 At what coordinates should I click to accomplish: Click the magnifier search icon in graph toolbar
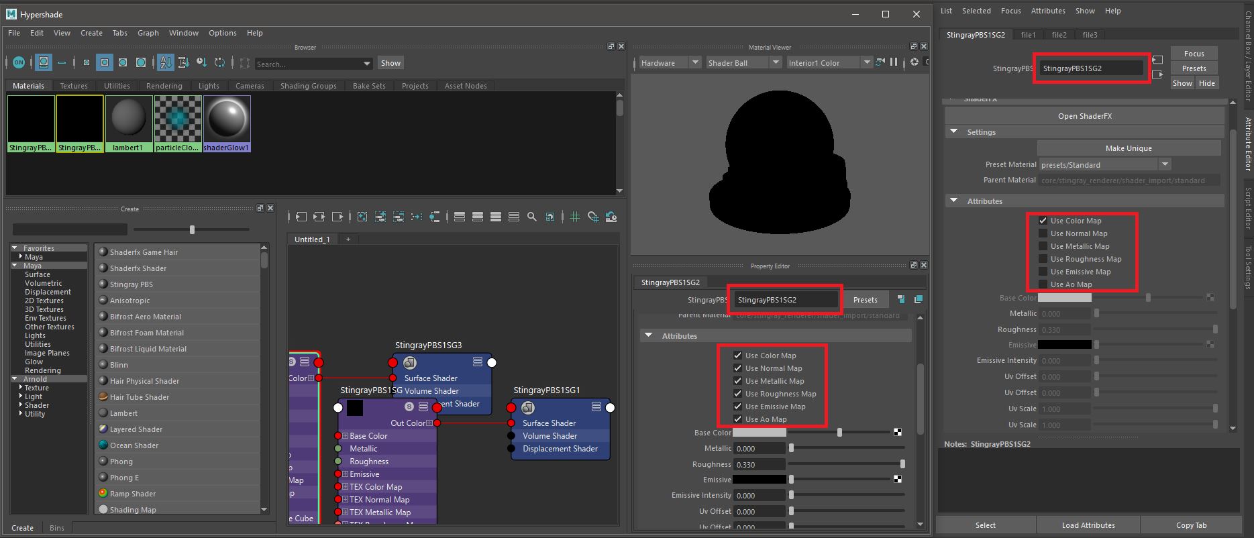point(532,217)
